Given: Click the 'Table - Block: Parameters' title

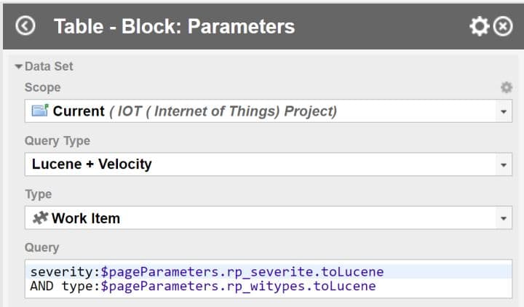Looking at the screenshot, I should pos(174,27).
